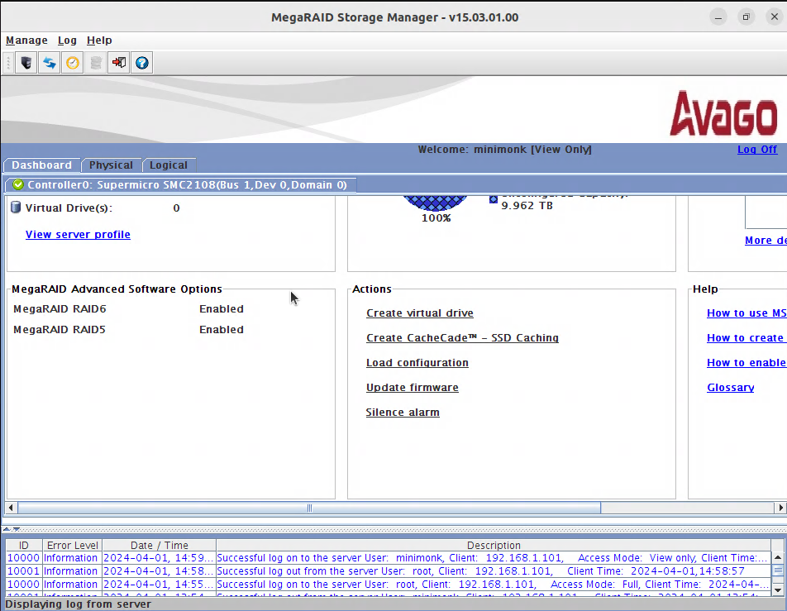This screenshot has width=787, height=611.
Task: Click the Log Off link
Action: point(757,149)
